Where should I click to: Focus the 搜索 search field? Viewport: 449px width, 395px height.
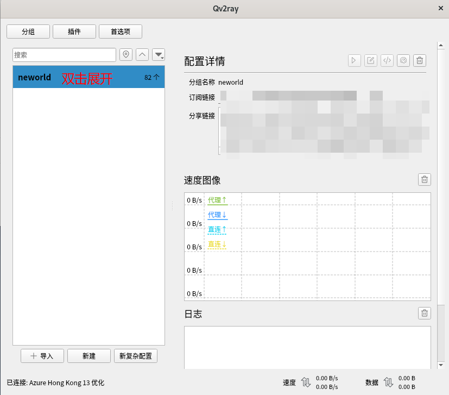point(64,55)
